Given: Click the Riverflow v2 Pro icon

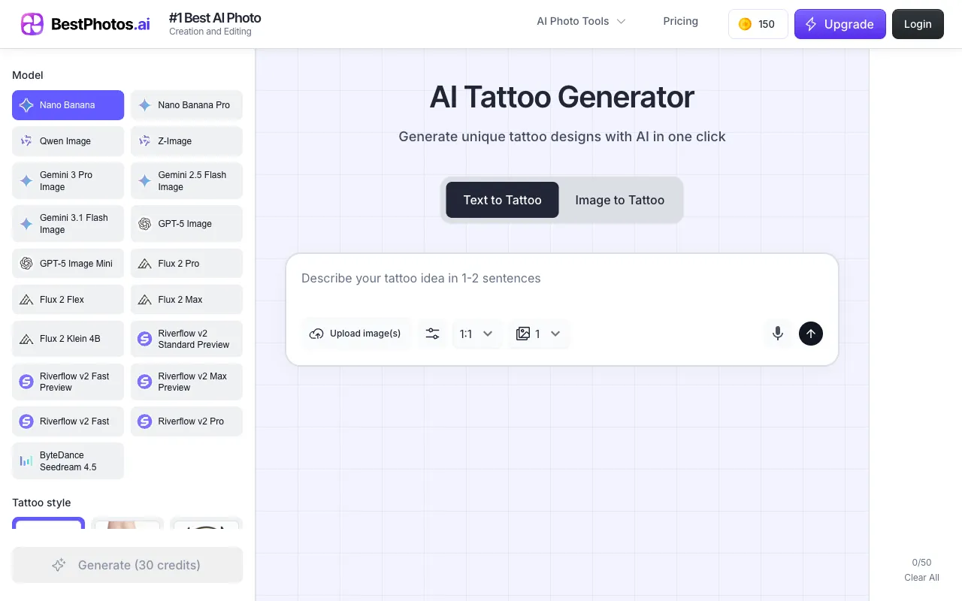Looking at the screenshot, I should point(145,421).
